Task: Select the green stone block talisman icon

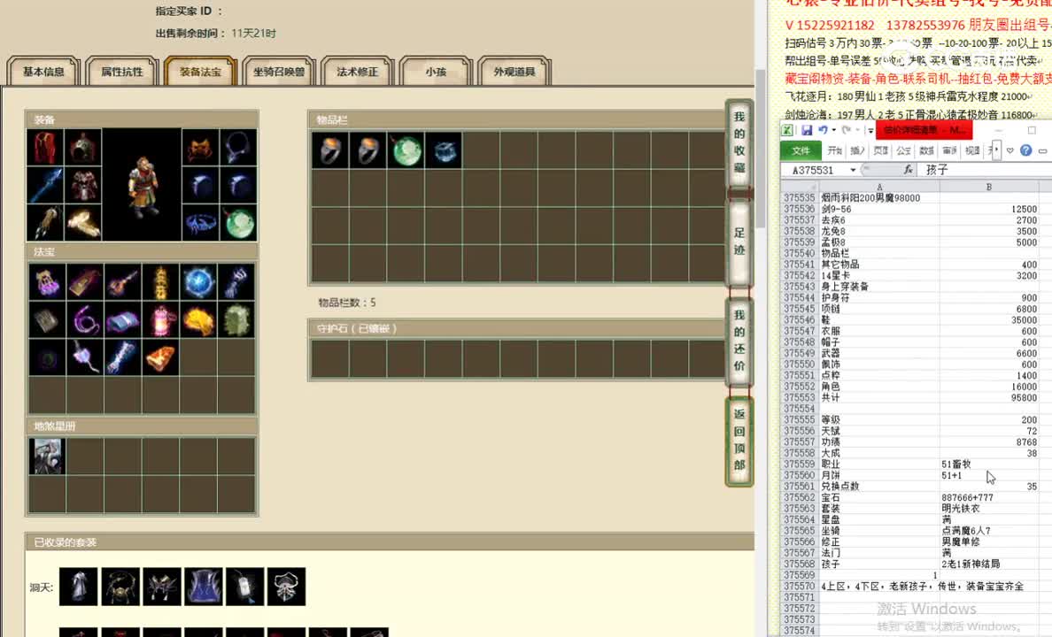Action: tap(236, 320)
